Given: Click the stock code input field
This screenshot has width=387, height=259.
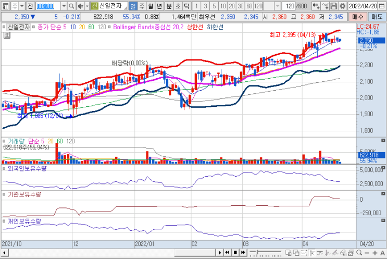Looking at the screenshot, I should 48,6.
